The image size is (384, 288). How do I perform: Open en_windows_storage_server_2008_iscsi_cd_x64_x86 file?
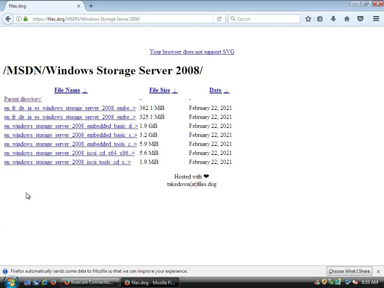[x=69, y=153]
